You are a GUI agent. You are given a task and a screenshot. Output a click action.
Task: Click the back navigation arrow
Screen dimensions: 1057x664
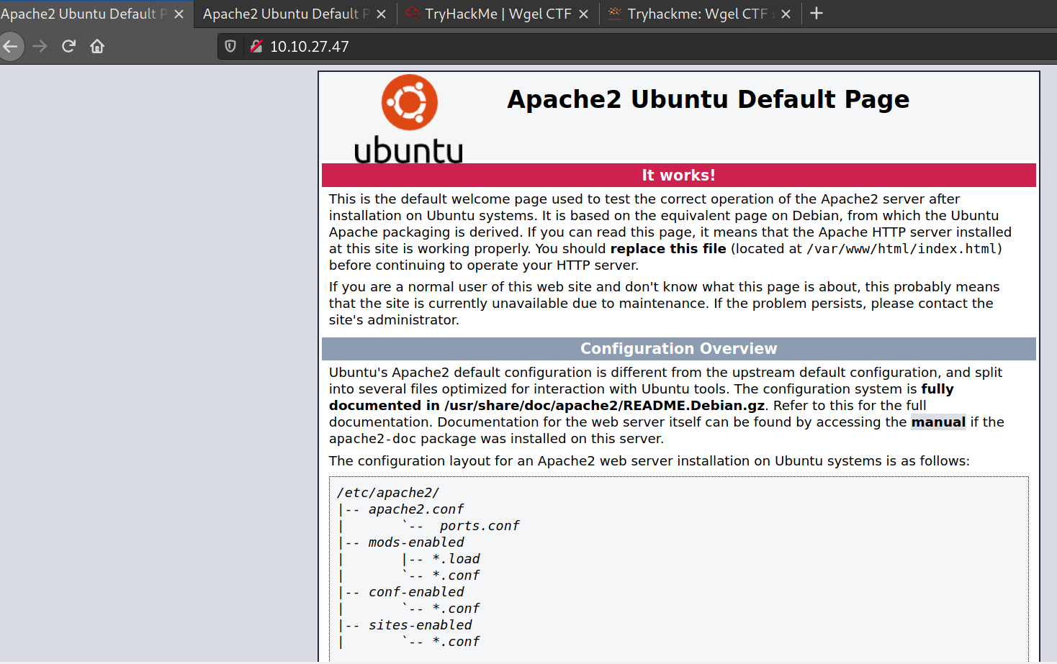[x=11, y=47]
